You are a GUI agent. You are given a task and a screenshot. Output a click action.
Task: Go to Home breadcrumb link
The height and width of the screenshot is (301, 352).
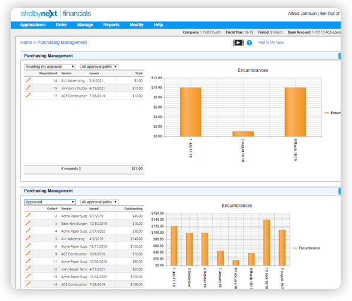(26, 42)
